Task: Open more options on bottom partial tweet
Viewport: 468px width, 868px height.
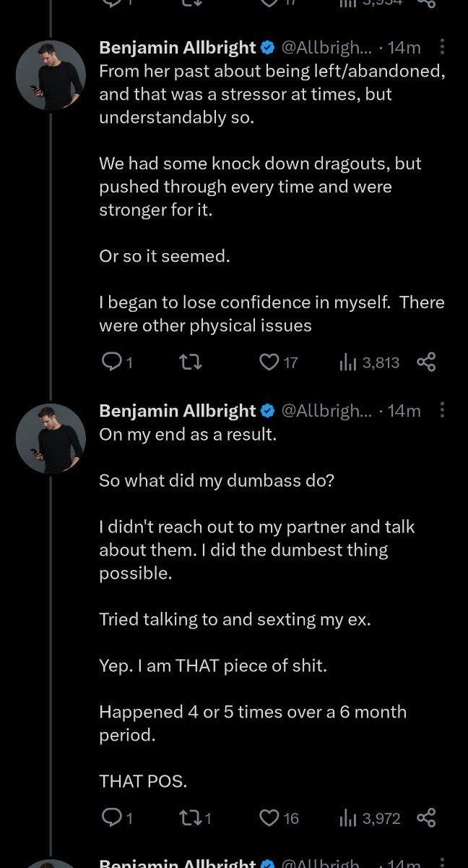Action: tap(442, 862)
